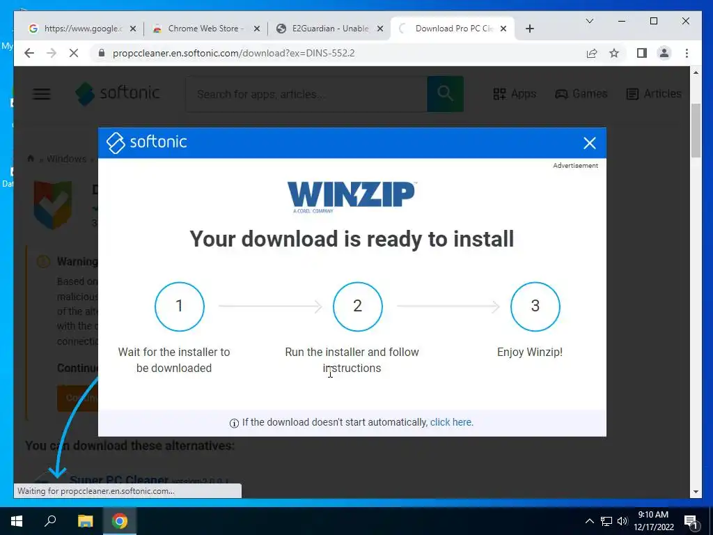Go forward to the next page
This screenshot has width=713, height=535.
(52, 53)
